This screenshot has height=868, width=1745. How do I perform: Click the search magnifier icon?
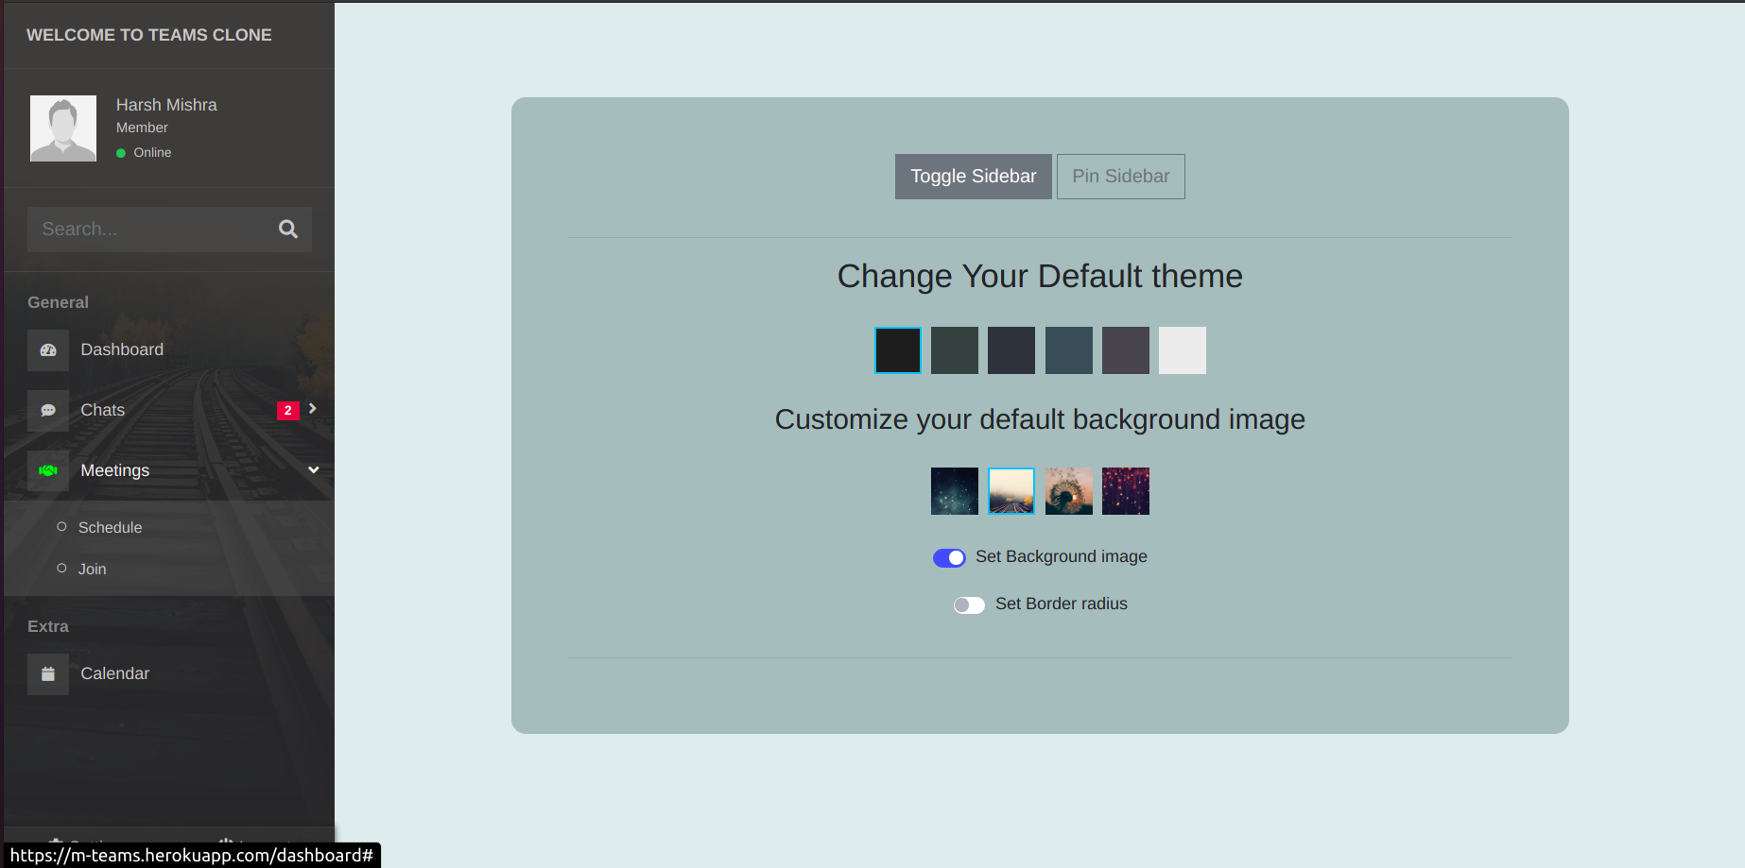coord(288,230)
